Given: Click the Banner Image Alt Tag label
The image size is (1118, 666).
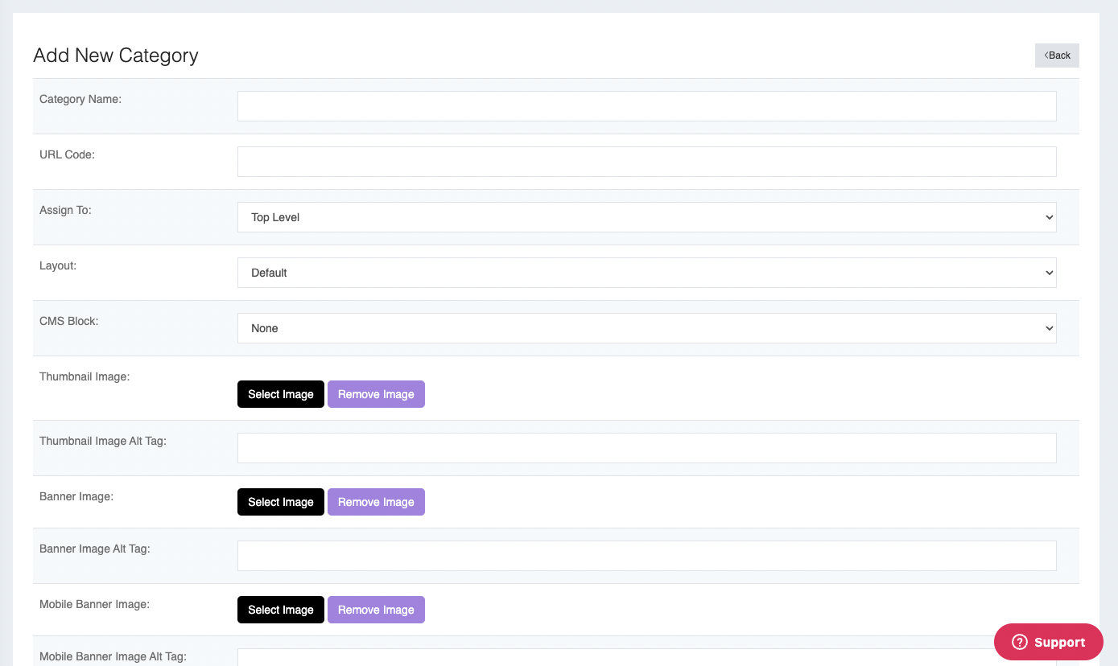Looking at the screenshot, I should (x=95, y=549).
